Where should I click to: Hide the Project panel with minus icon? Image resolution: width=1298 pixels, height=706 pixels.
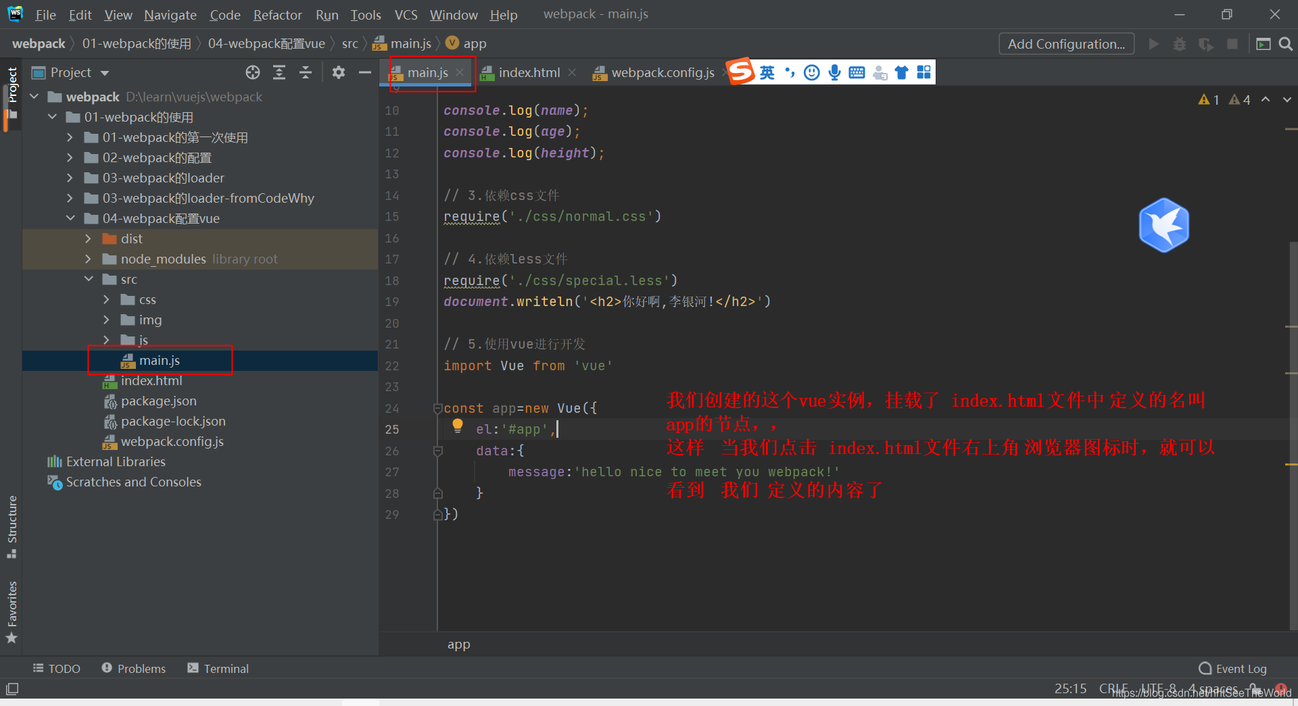pos(365,72)
